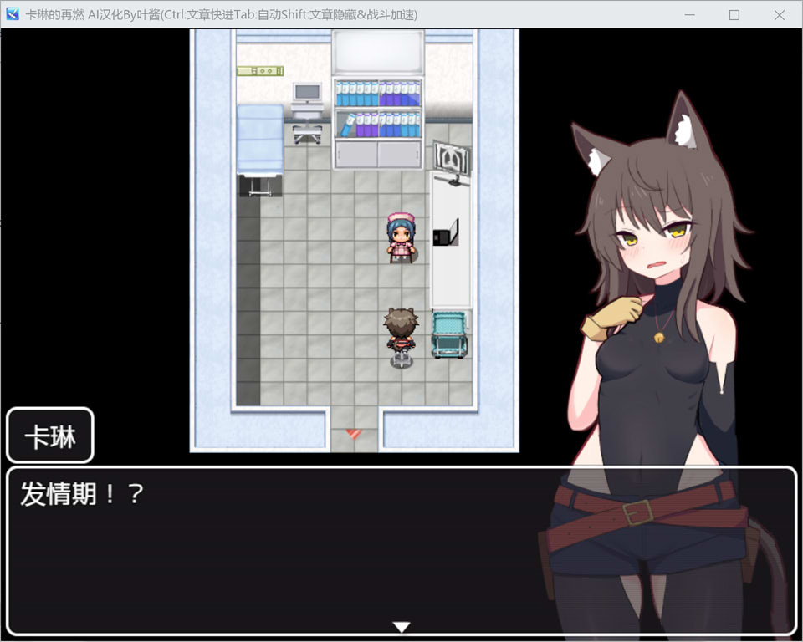Screen dimensions: 803x642
Task: Click the cat-eared player sprite on stool
Action: 401,336
